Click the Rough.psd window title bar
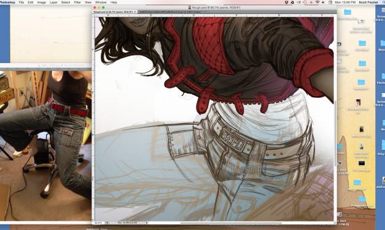The image size is (385, 230). point(214,7)
